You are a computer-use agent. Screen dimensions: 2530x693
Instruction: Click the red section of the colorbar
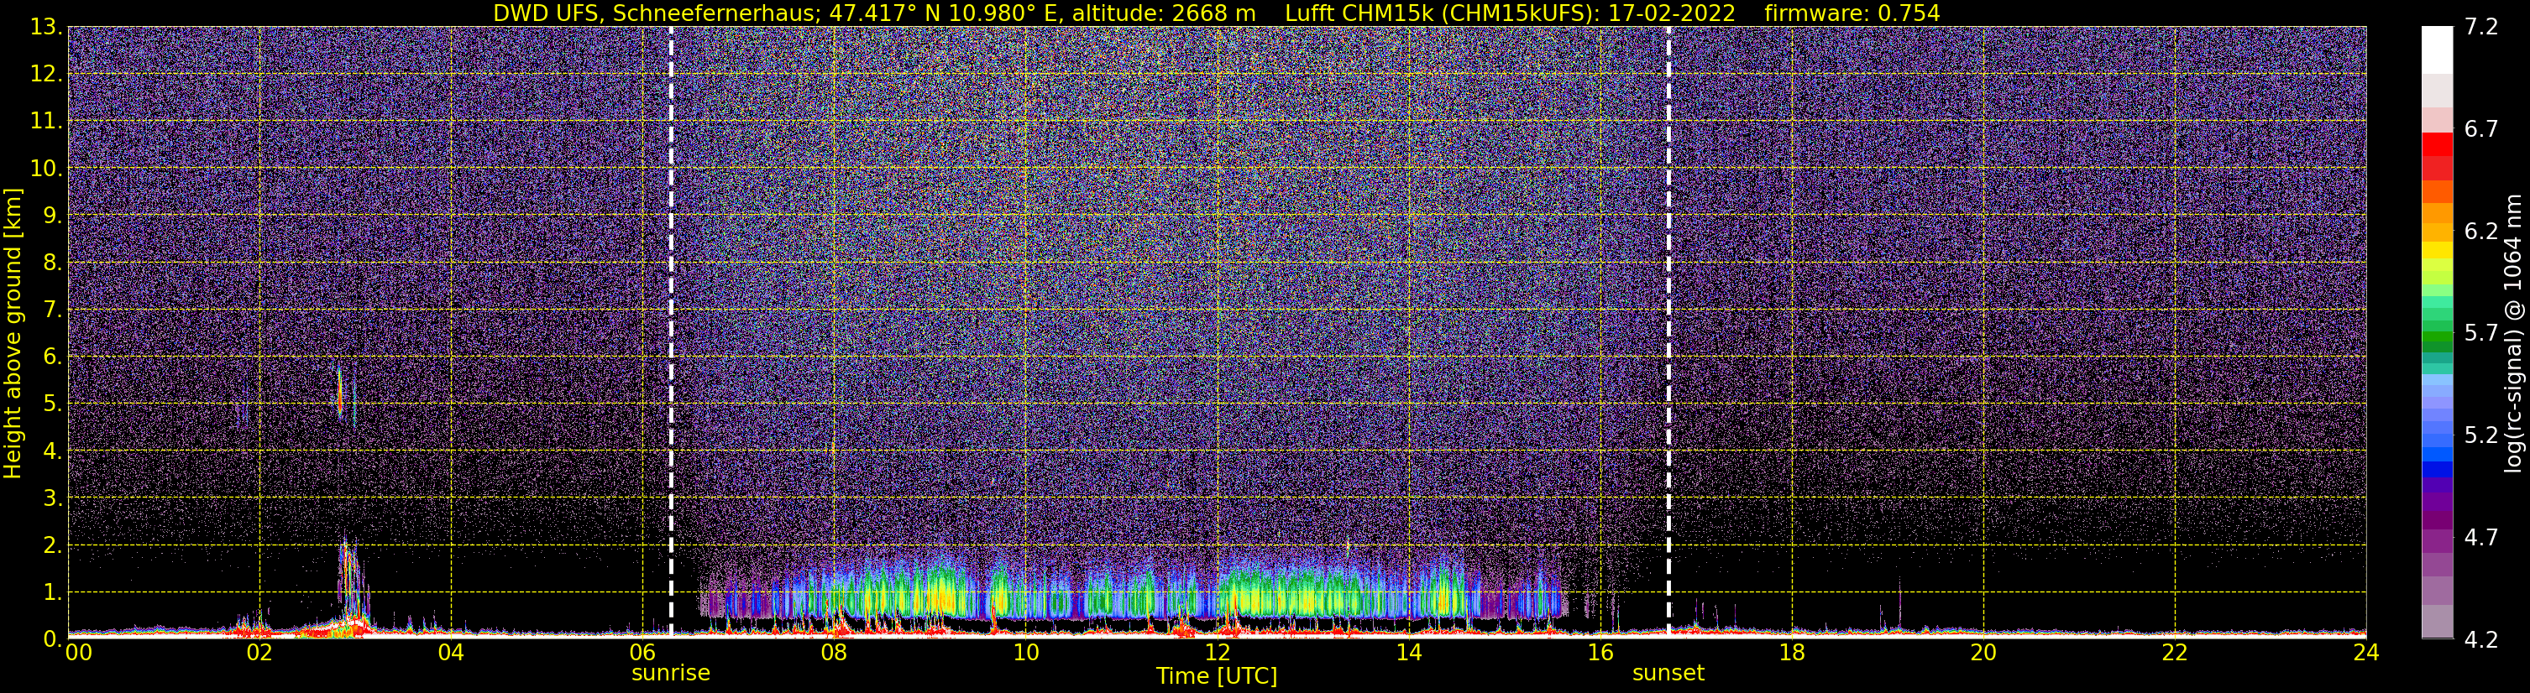coord(2437,156)
